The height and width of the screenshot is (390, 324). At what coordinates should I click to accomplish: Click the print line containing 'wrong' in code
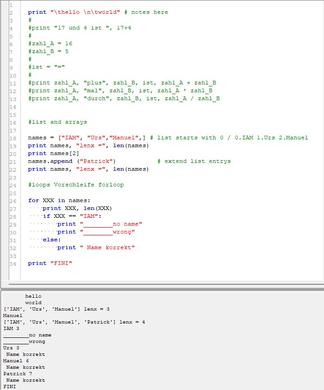(96, 232)
